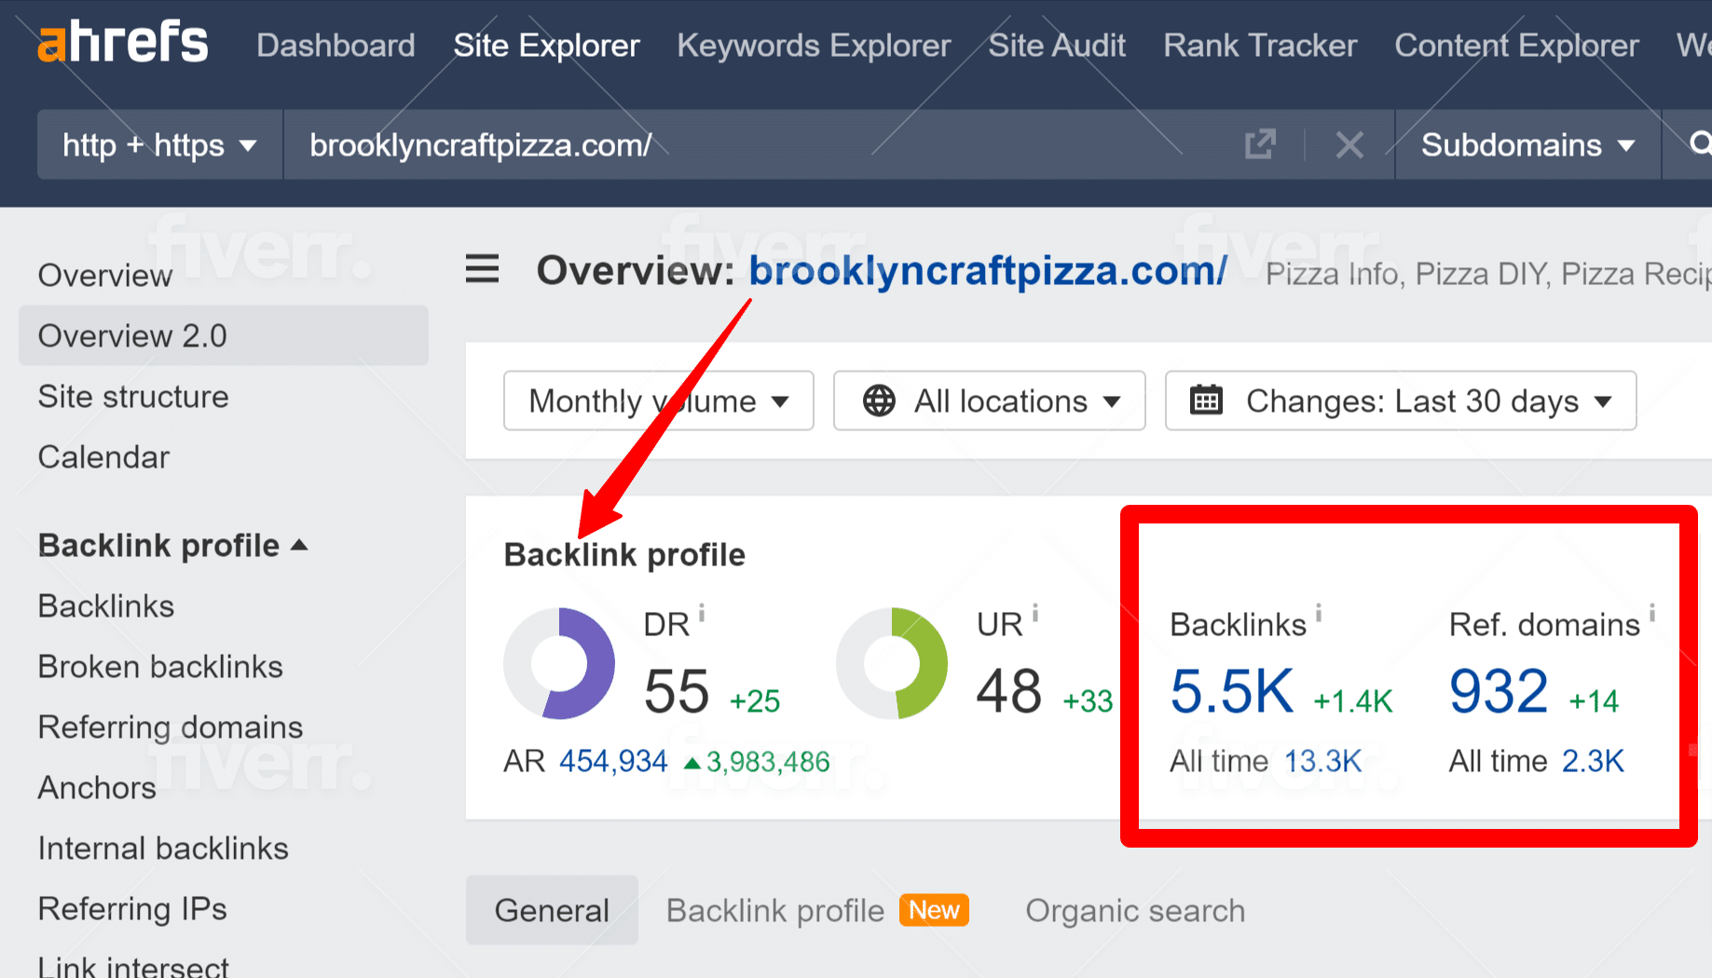1712x978 pixels.
Task: Click the 5.5K Backlinks count
Action: pyautogui.click(x=1232, y=691)
